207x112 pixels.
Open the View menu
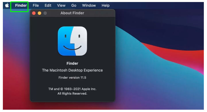coord(61,5)
